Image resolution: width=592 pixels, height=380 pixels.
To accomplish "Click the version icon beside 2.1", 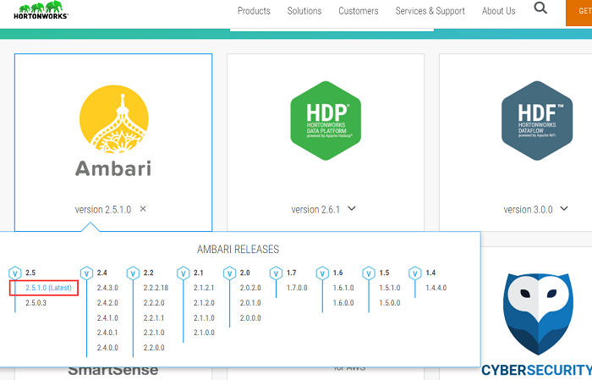I will tap(184, 273).
